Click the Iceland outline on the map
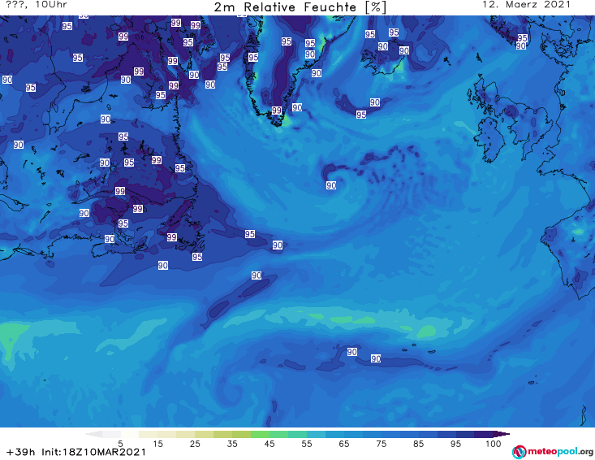 point(385,58)
